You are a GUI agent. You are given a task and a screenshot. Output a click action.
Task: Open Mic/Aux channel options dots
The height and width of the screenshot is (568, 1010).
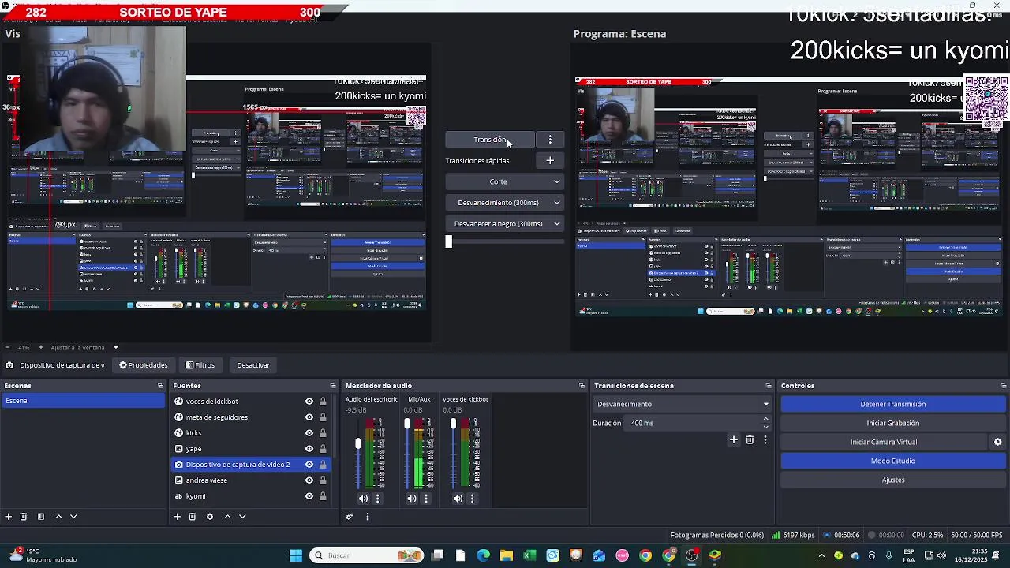(426, 499)
